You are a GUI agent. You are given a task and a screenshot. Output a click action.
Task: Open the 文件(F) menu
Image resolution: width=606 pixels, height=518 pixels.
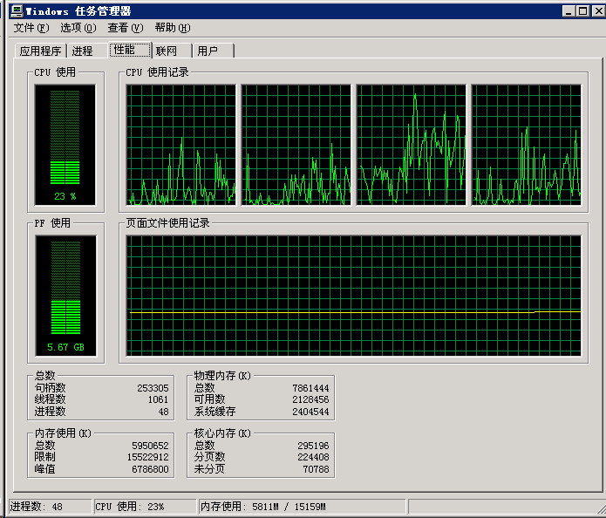[31, 28]
